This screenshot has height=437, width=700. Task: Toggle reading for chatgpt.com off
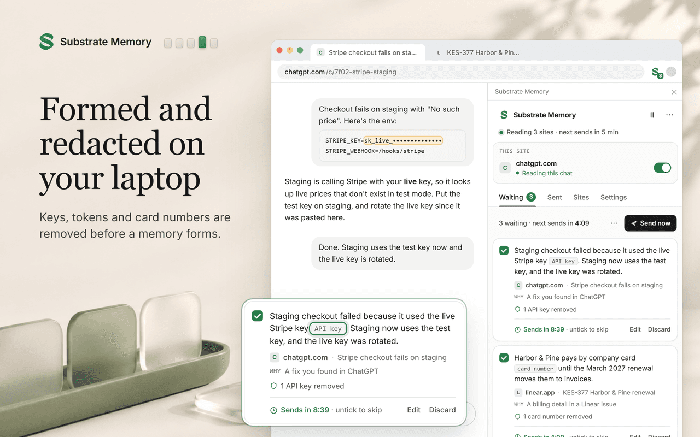(662, 168)
